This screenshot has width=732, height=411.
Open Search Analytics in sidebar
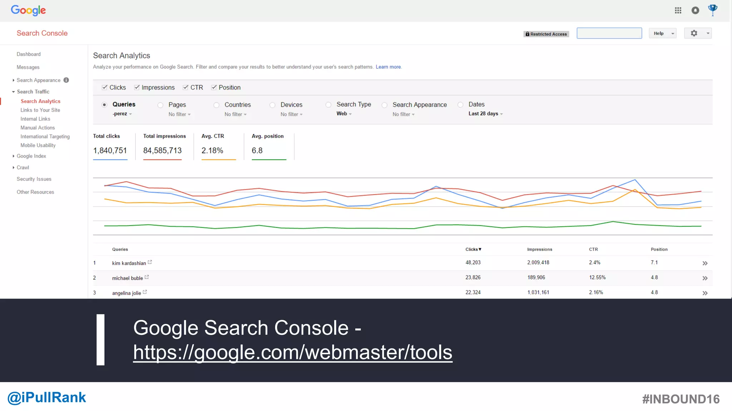tap(40, 101)
